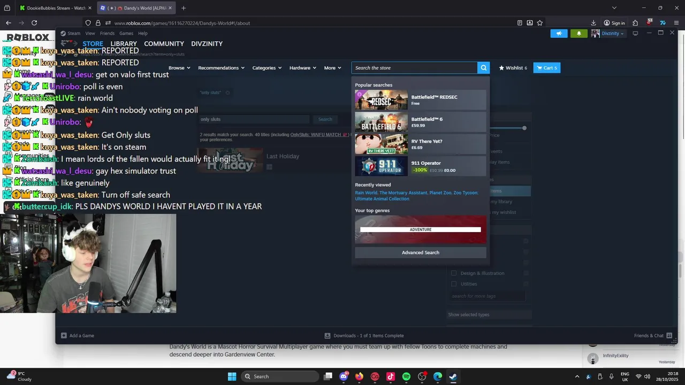The height and width of the screenshot is (385, 685).
Task: Click the Windows Start button
Action: 232,376
